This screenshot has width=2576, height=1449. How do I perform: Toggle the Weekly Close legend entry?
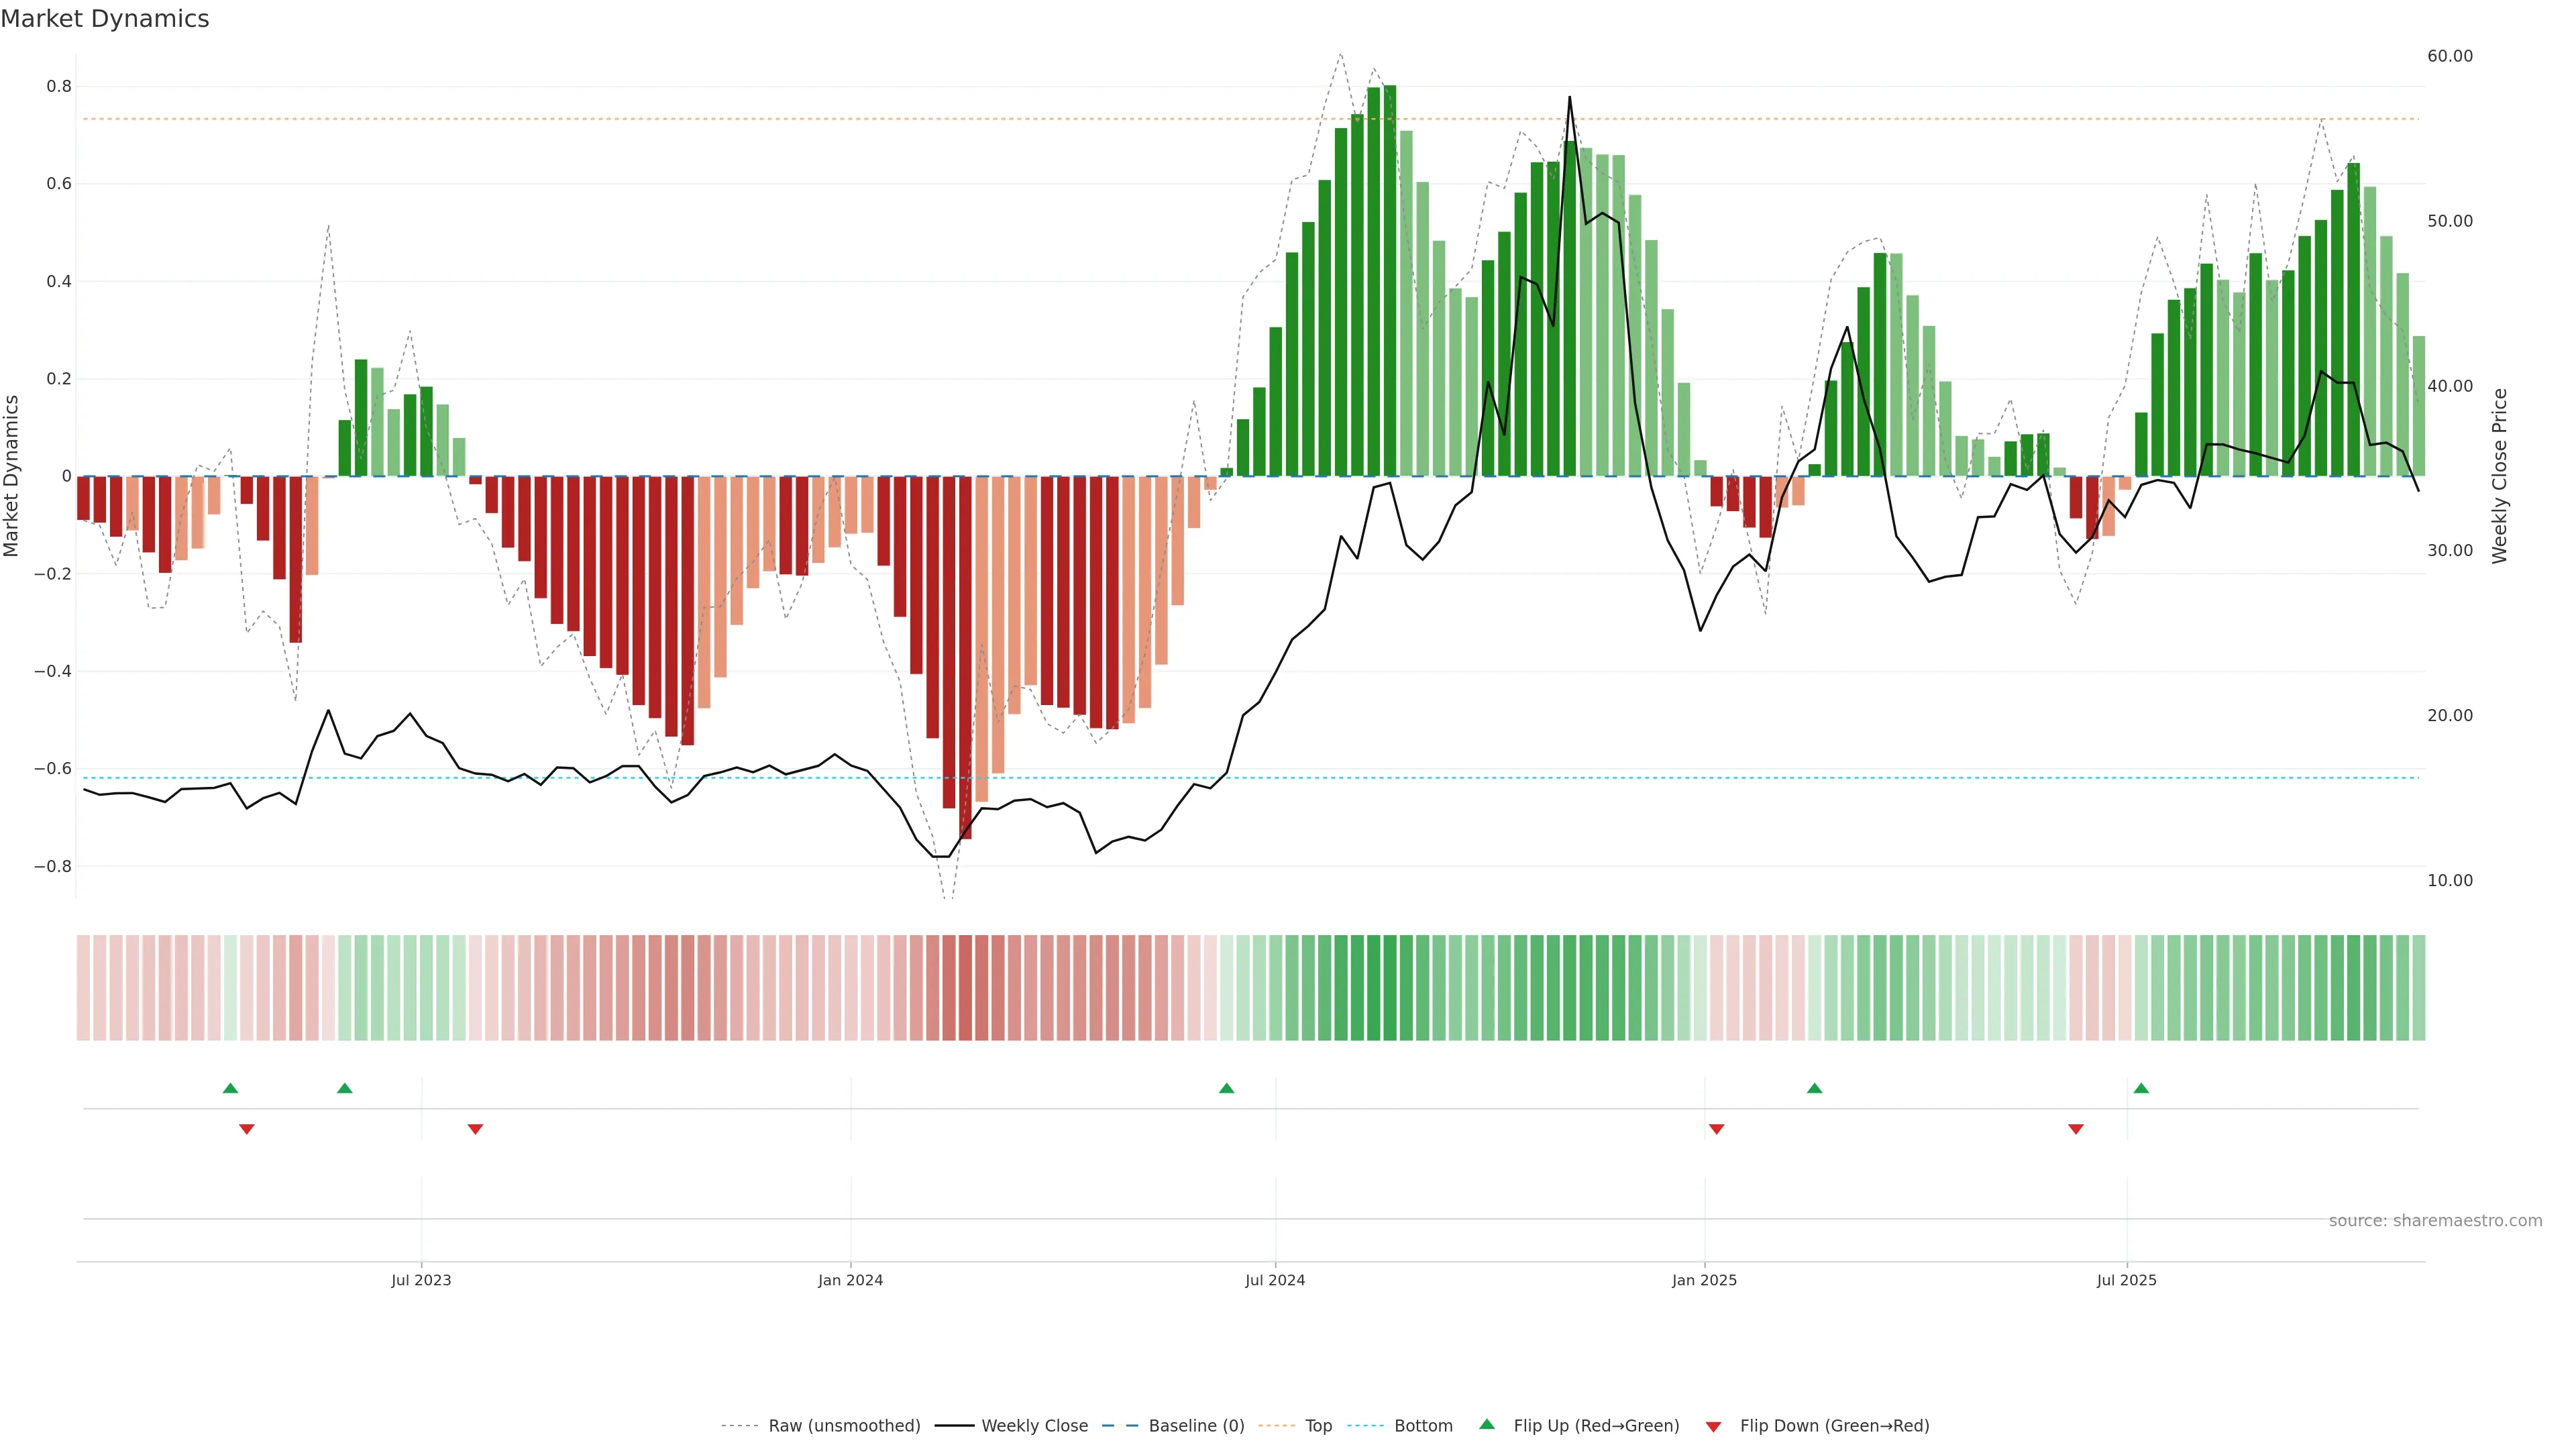click(x=1034, y=1426)
